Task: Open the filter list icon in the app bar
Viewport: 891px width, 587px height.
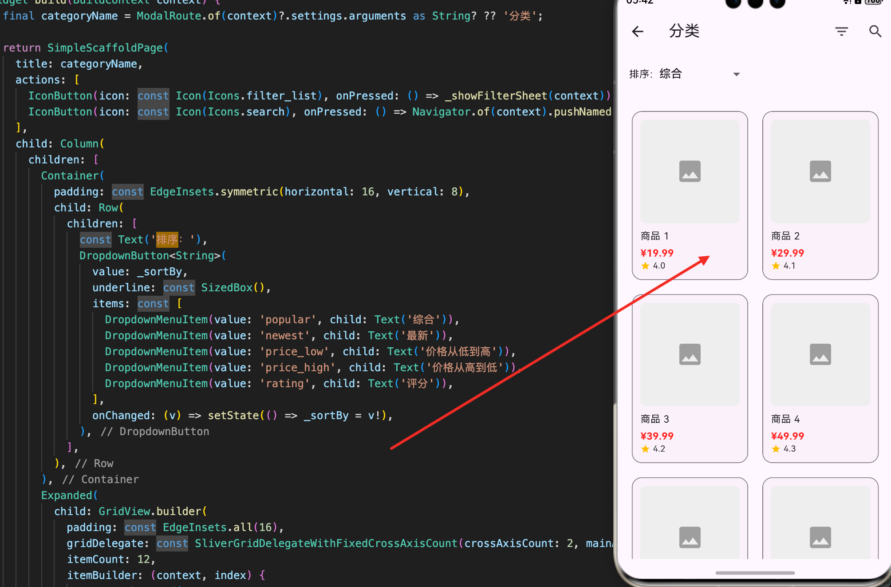Action: pyautogui.click(x=841, y=31)
